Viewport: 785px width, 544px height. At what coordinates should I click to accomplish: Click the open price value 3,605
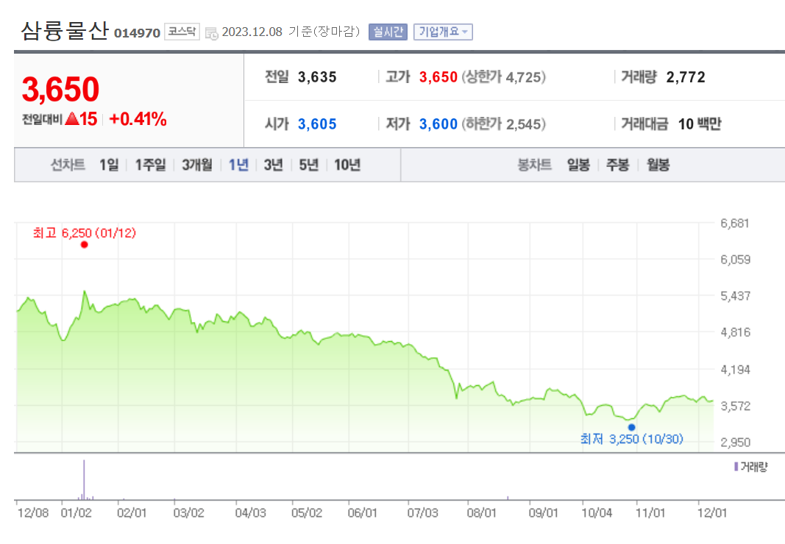click(x=317, y=124)
